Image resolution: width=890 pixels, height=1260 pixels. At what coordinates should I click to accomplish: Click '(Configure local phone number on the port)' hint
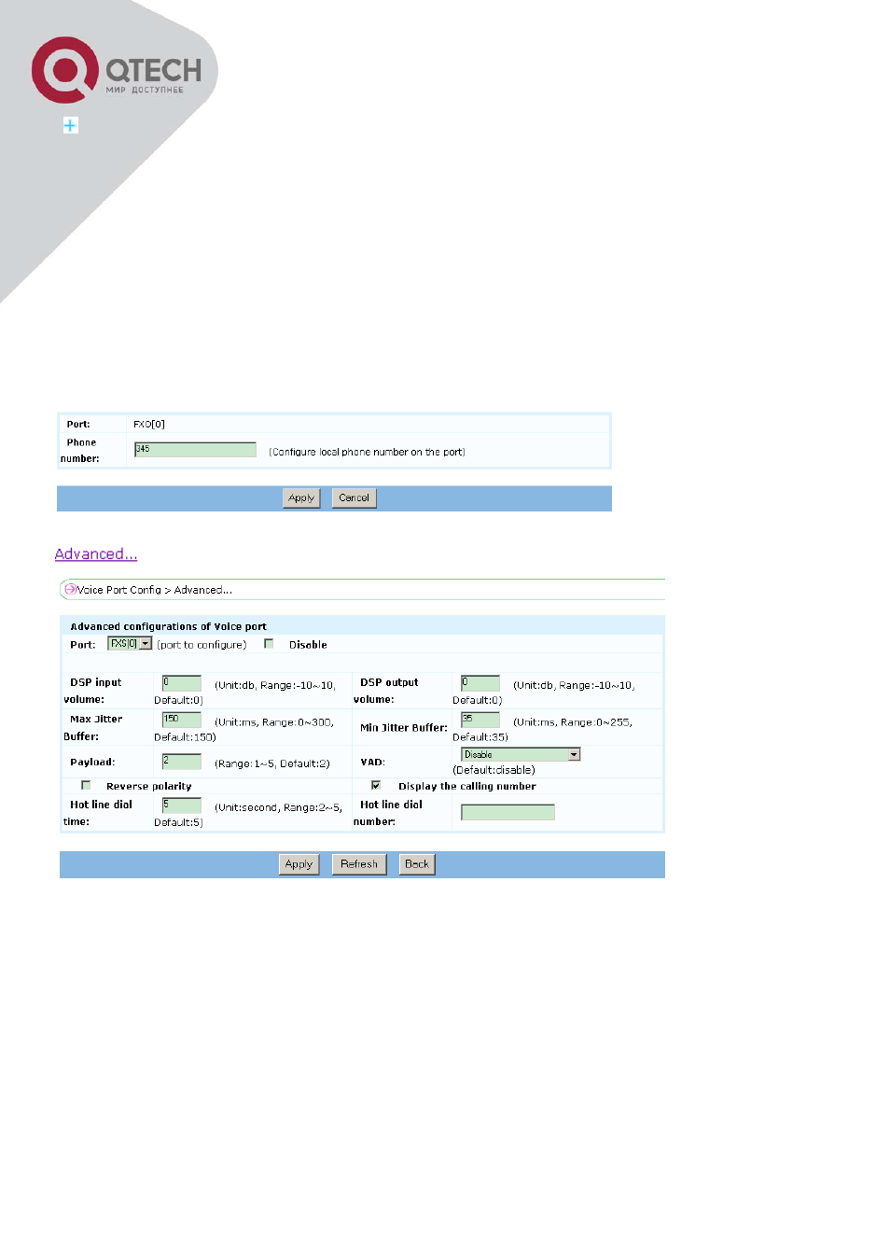point(367,452)
